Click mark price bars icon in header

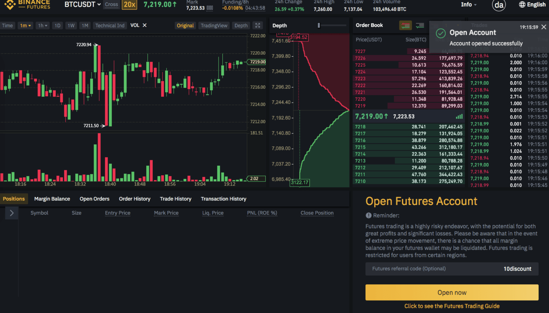pyautogui.click(x=210, y=8)
